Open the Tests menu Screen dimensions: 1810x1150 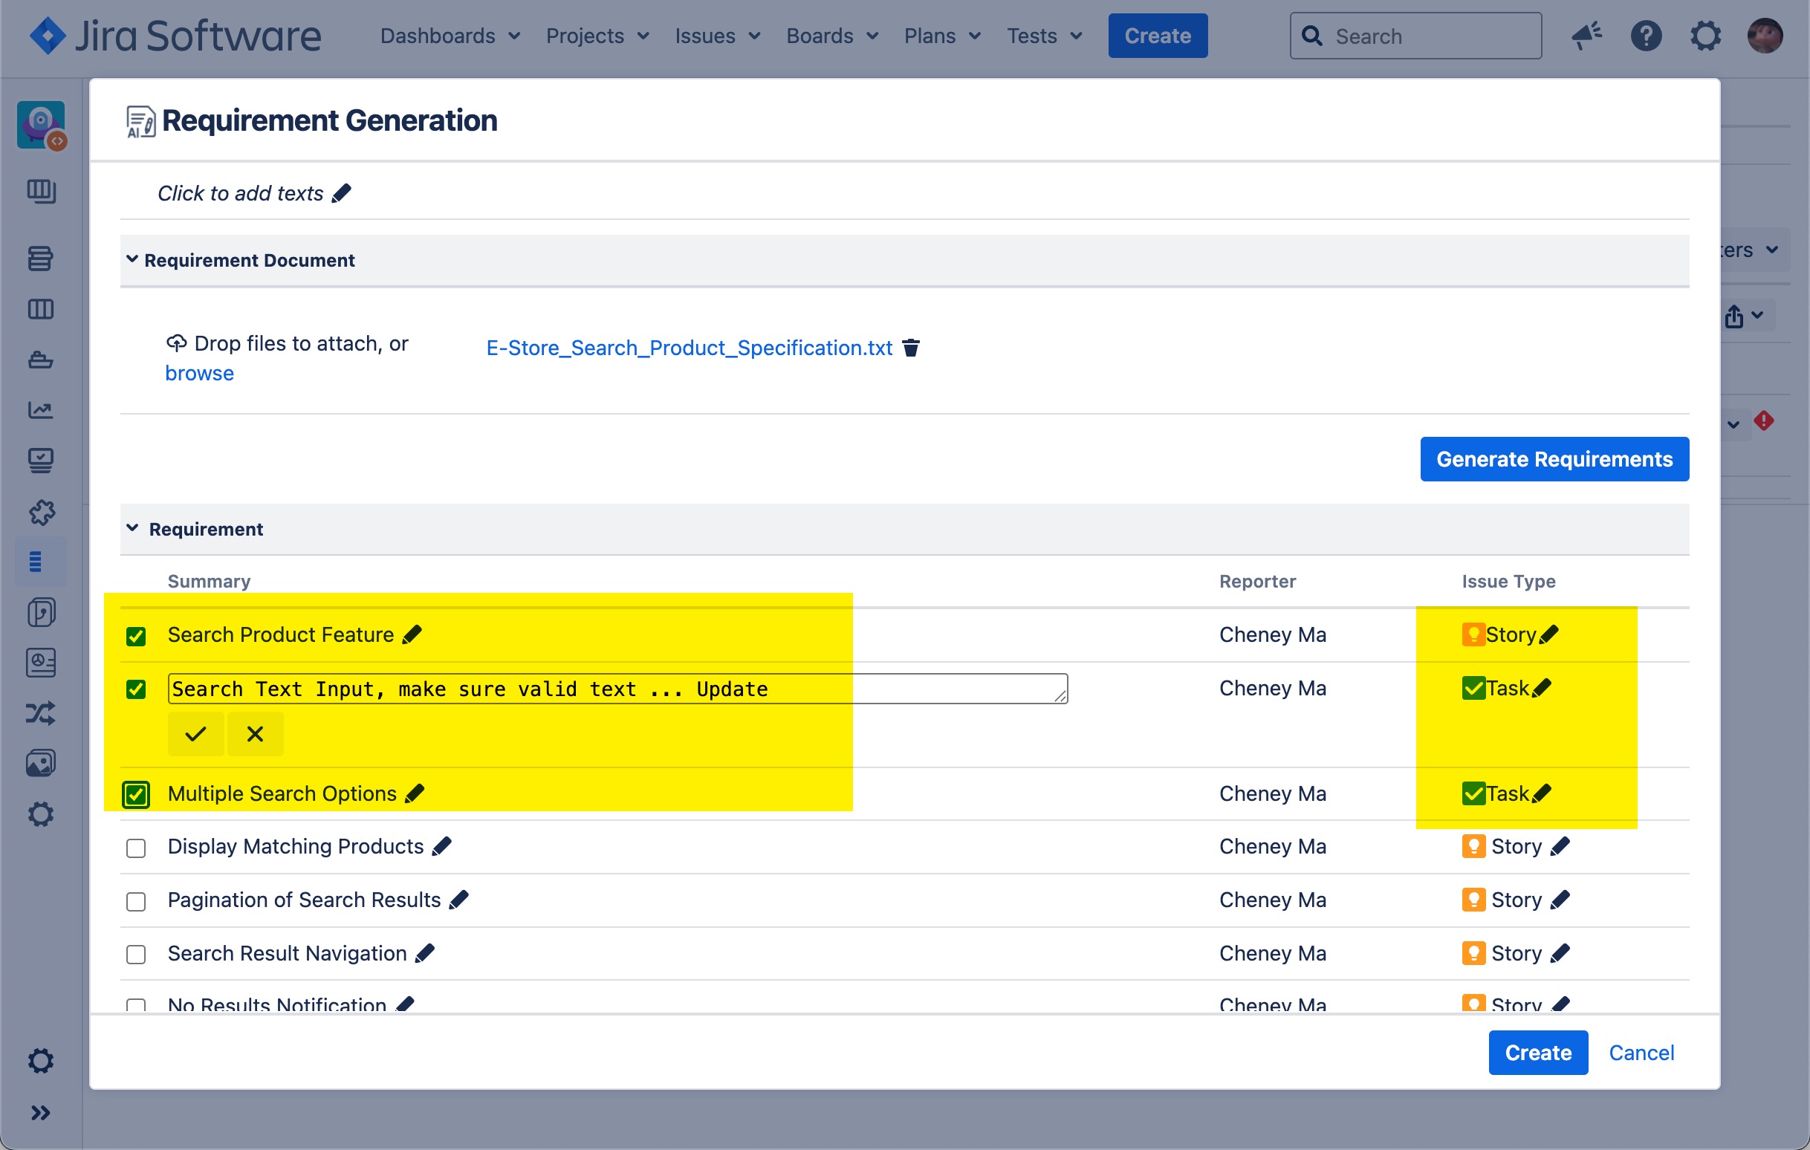[1043, 36]
